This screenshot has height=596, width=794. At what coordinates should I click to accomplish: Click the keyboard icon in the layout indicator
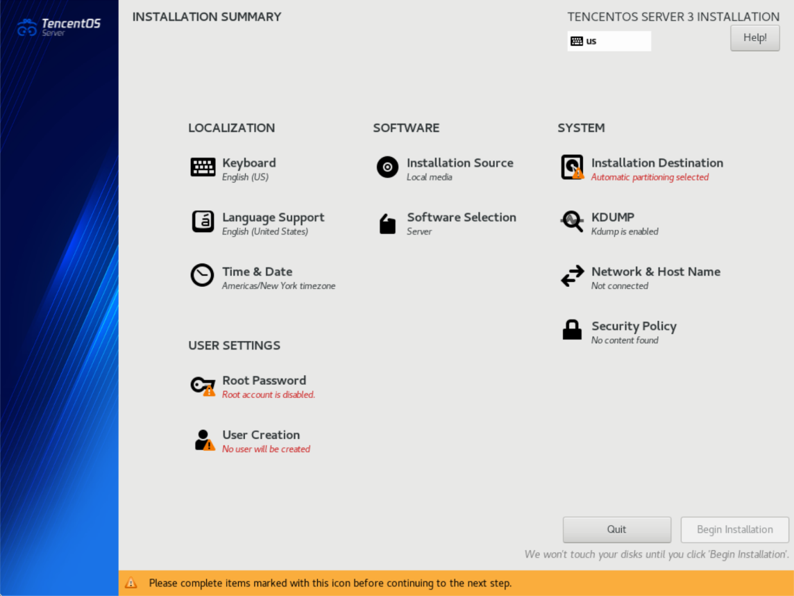[577, 41]
